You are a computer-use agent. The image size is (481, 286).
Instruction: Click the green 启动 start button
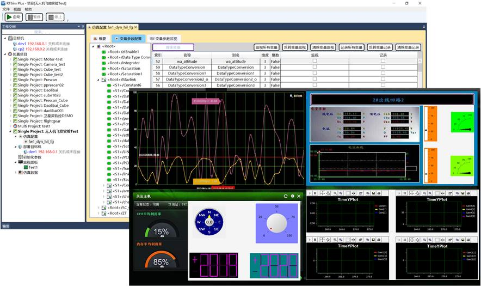[14, 17]
